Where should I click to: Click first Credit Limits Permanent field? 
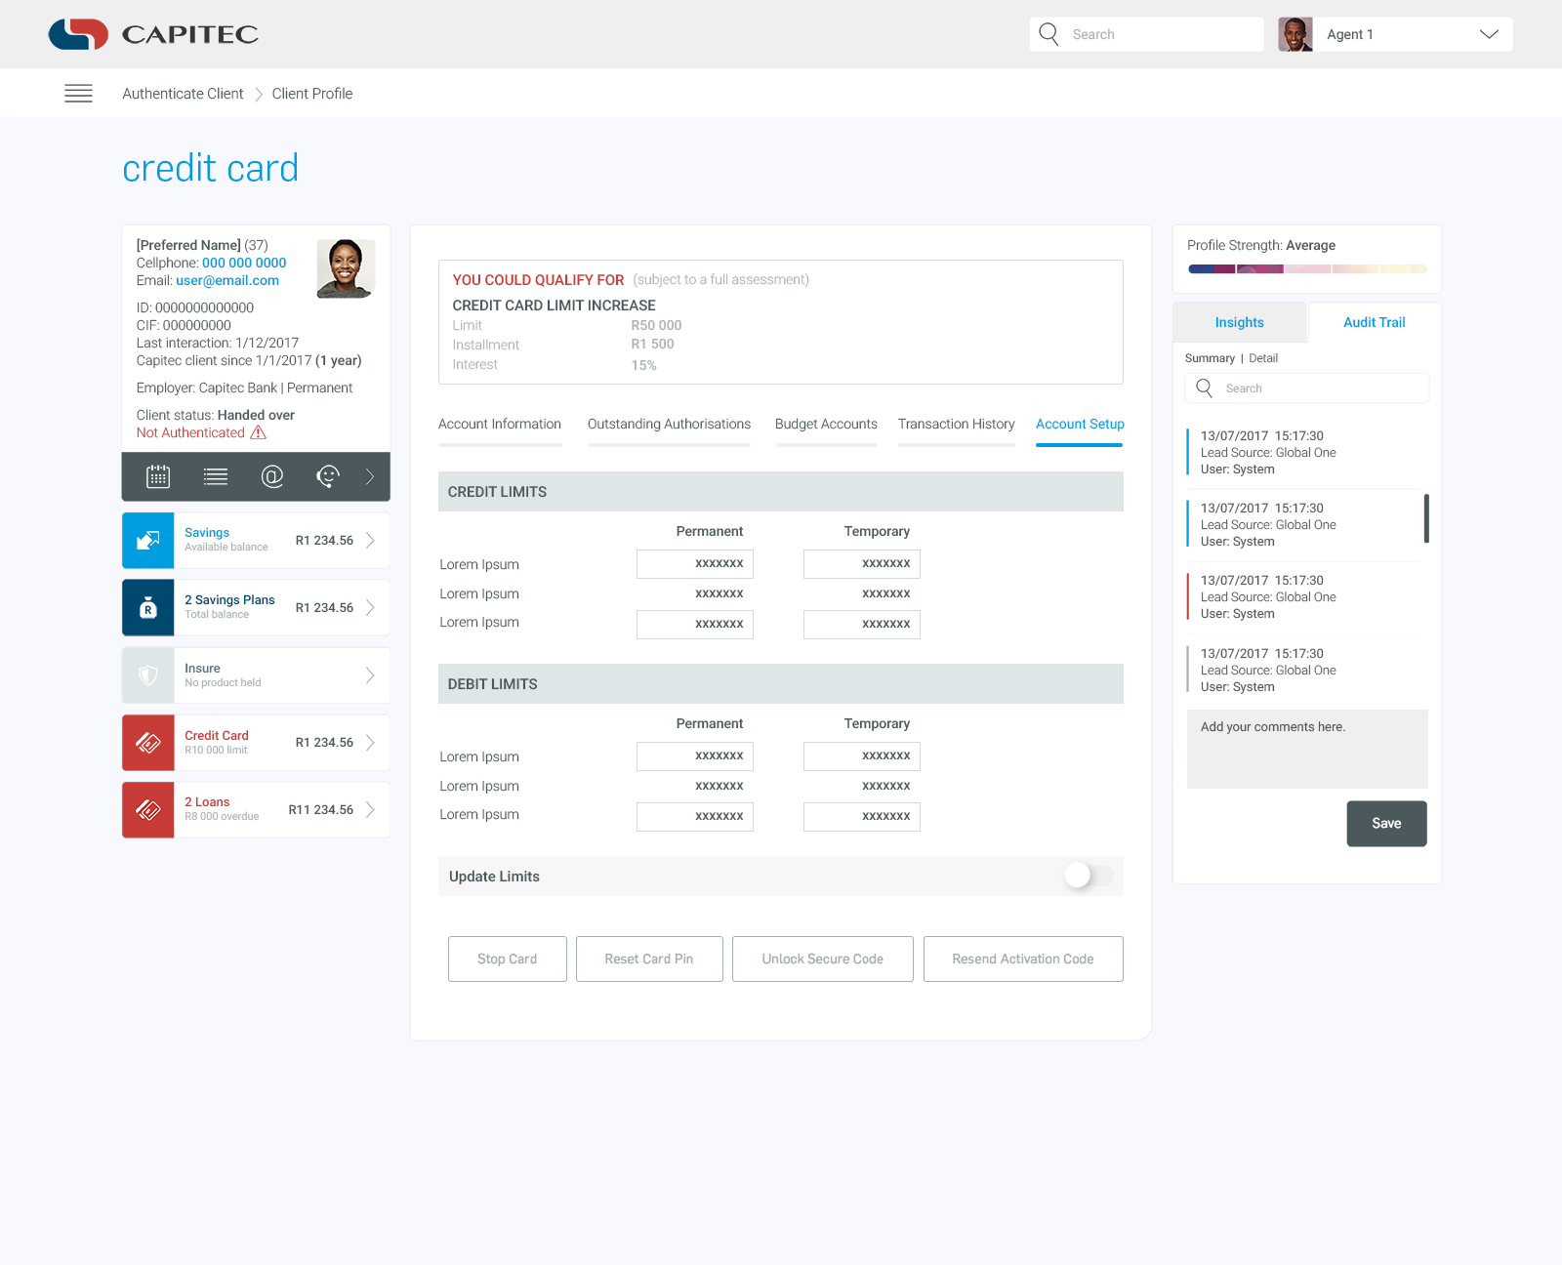695,564
